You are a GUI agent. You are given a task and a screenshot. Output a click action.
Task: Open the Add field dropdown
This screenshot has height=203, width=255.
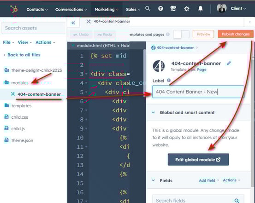click(209, 180)
